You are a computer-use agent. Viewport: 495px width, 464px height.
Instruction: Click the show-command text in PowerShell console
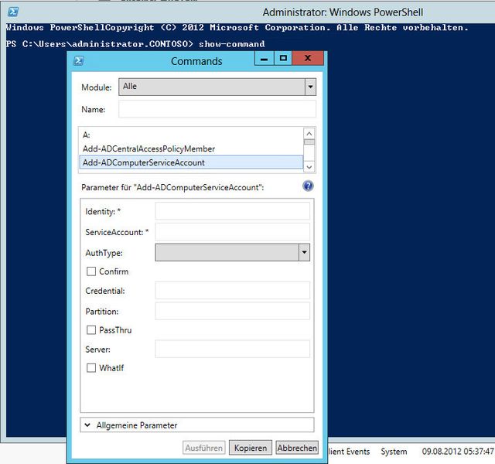pyautogui.click(x=231, y=44)
